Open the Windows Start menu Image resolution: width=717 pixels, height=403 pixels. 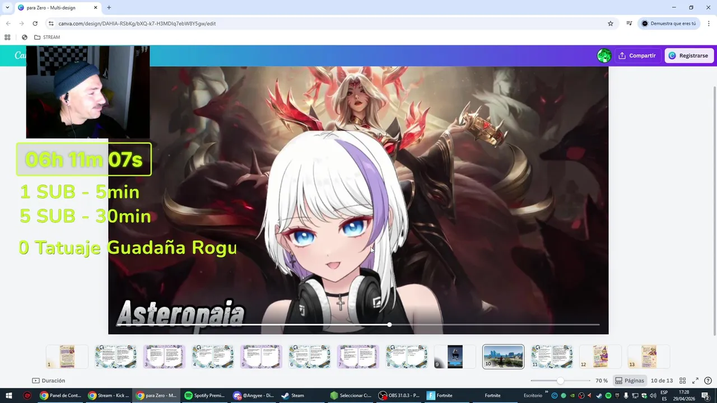(x=9, y=396)
